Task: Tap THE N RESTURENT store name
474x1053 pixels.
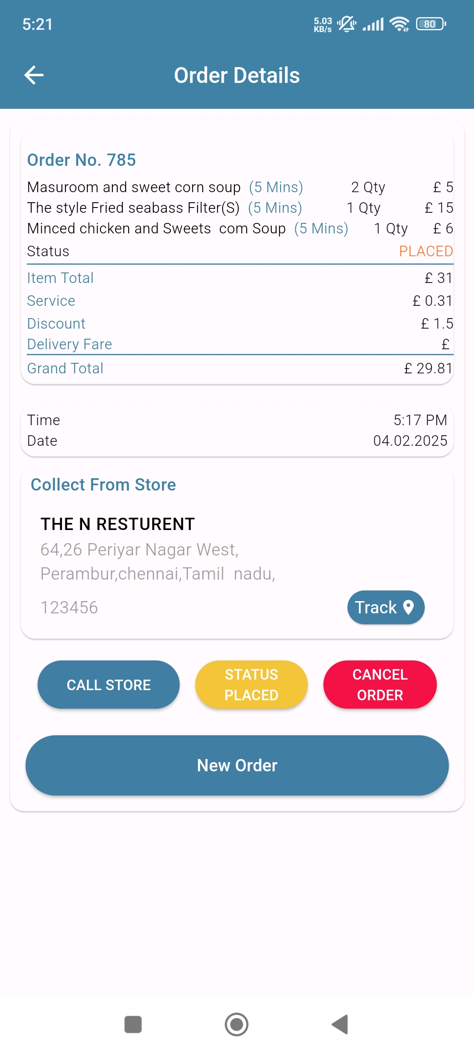Action: [x=118, y=524]
